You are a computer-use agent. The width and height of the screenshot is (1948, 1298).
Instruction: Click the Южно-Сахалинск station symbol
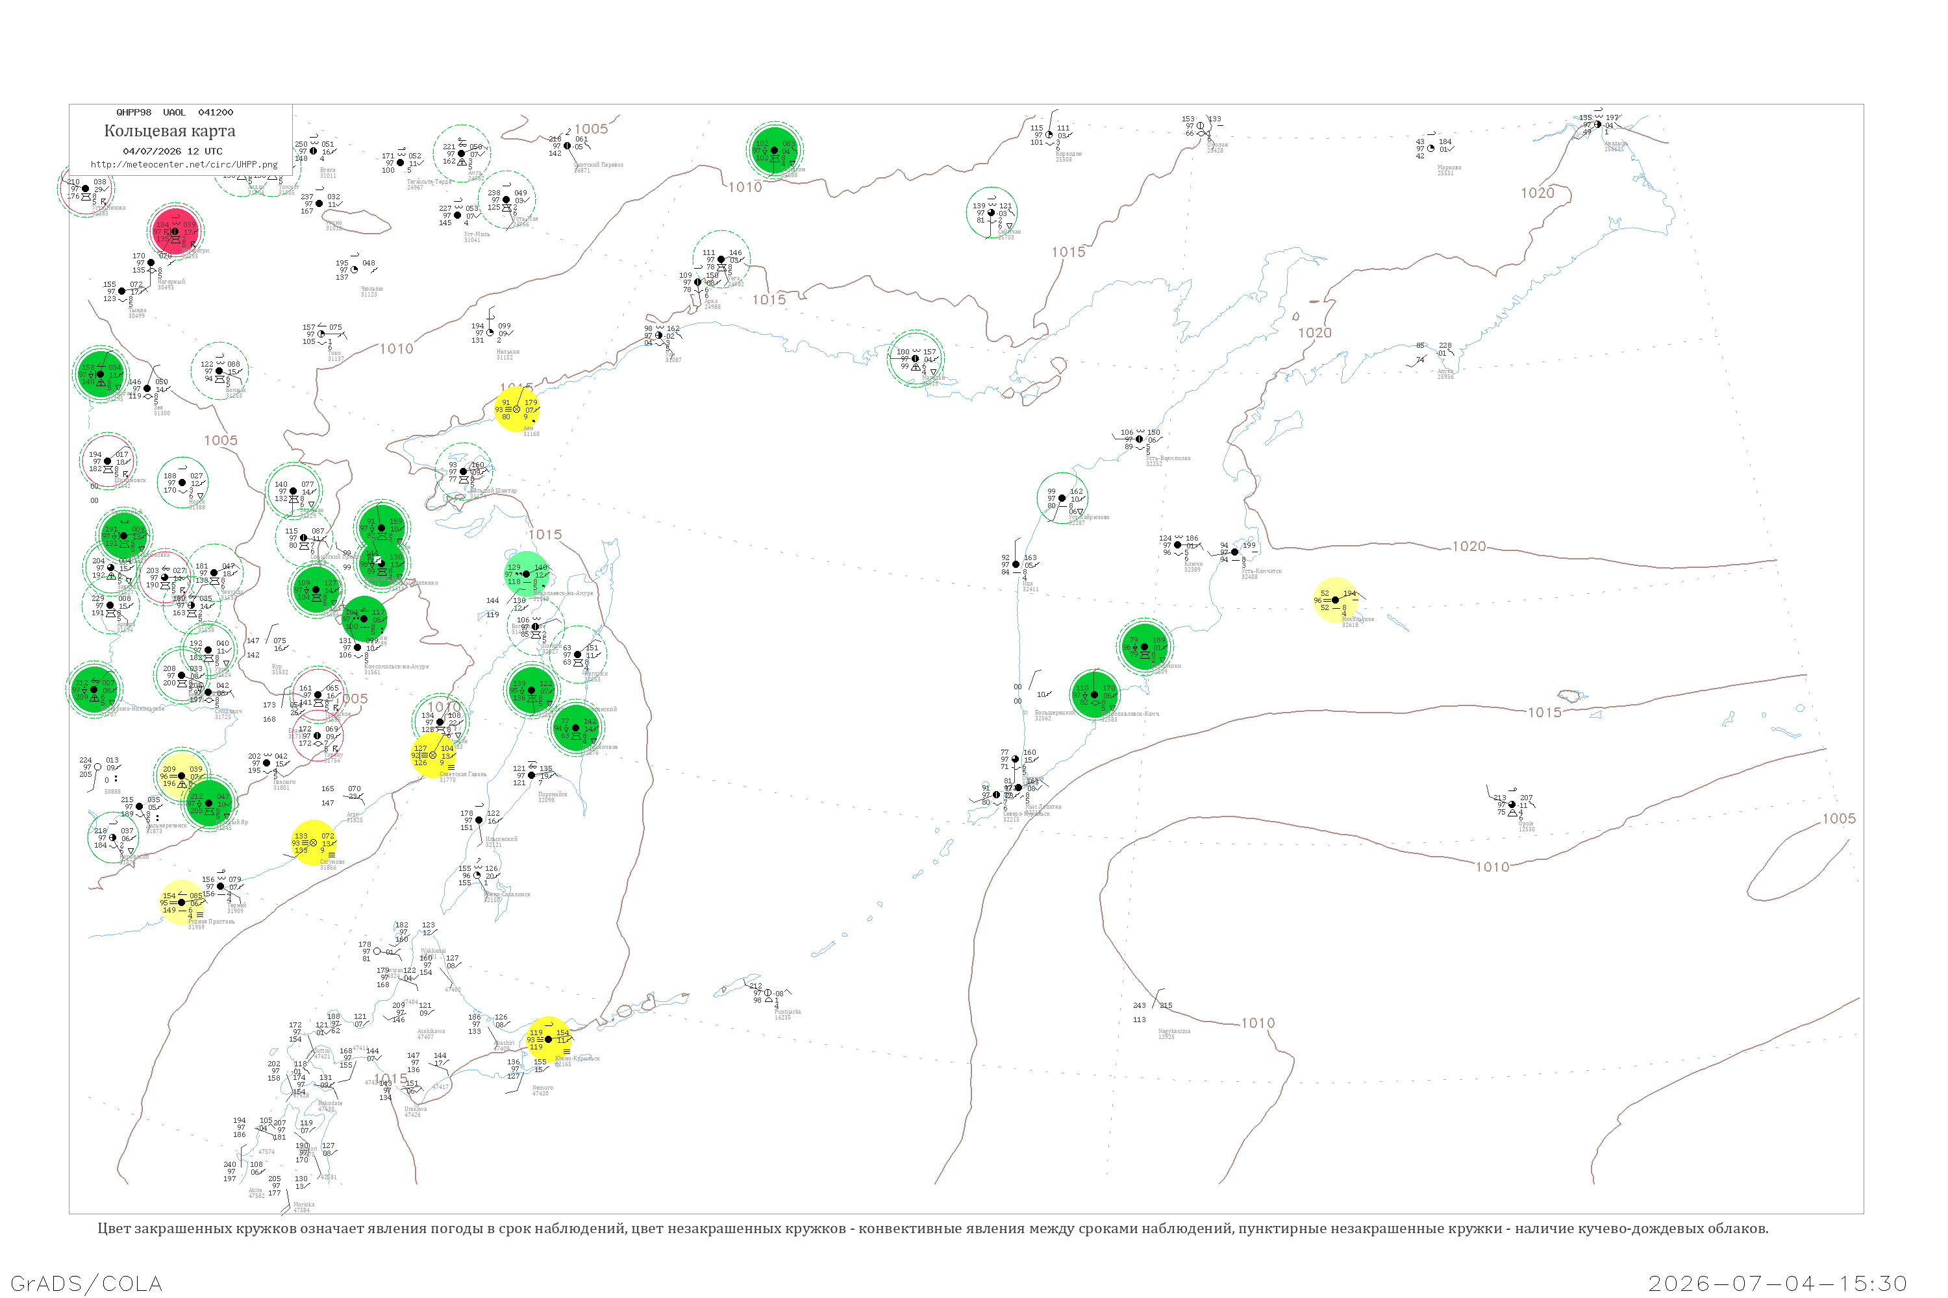[477, 875]
